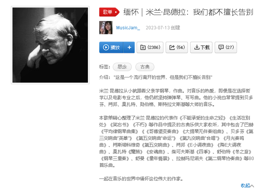
Task: Open share options showing 54 shares
Action: pos(177,48)
